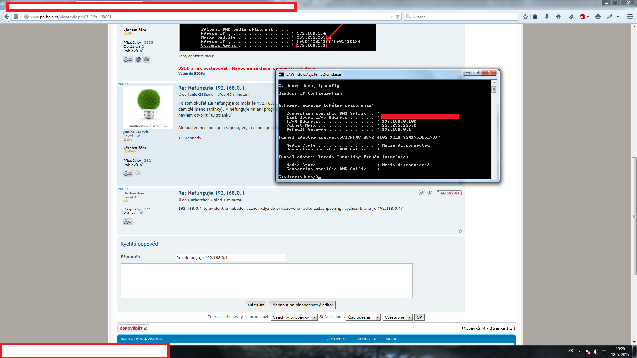Viewport: 637px width, 358px height.
Task: Switch to the full-featured editor button
Action: tap(302, 305)
